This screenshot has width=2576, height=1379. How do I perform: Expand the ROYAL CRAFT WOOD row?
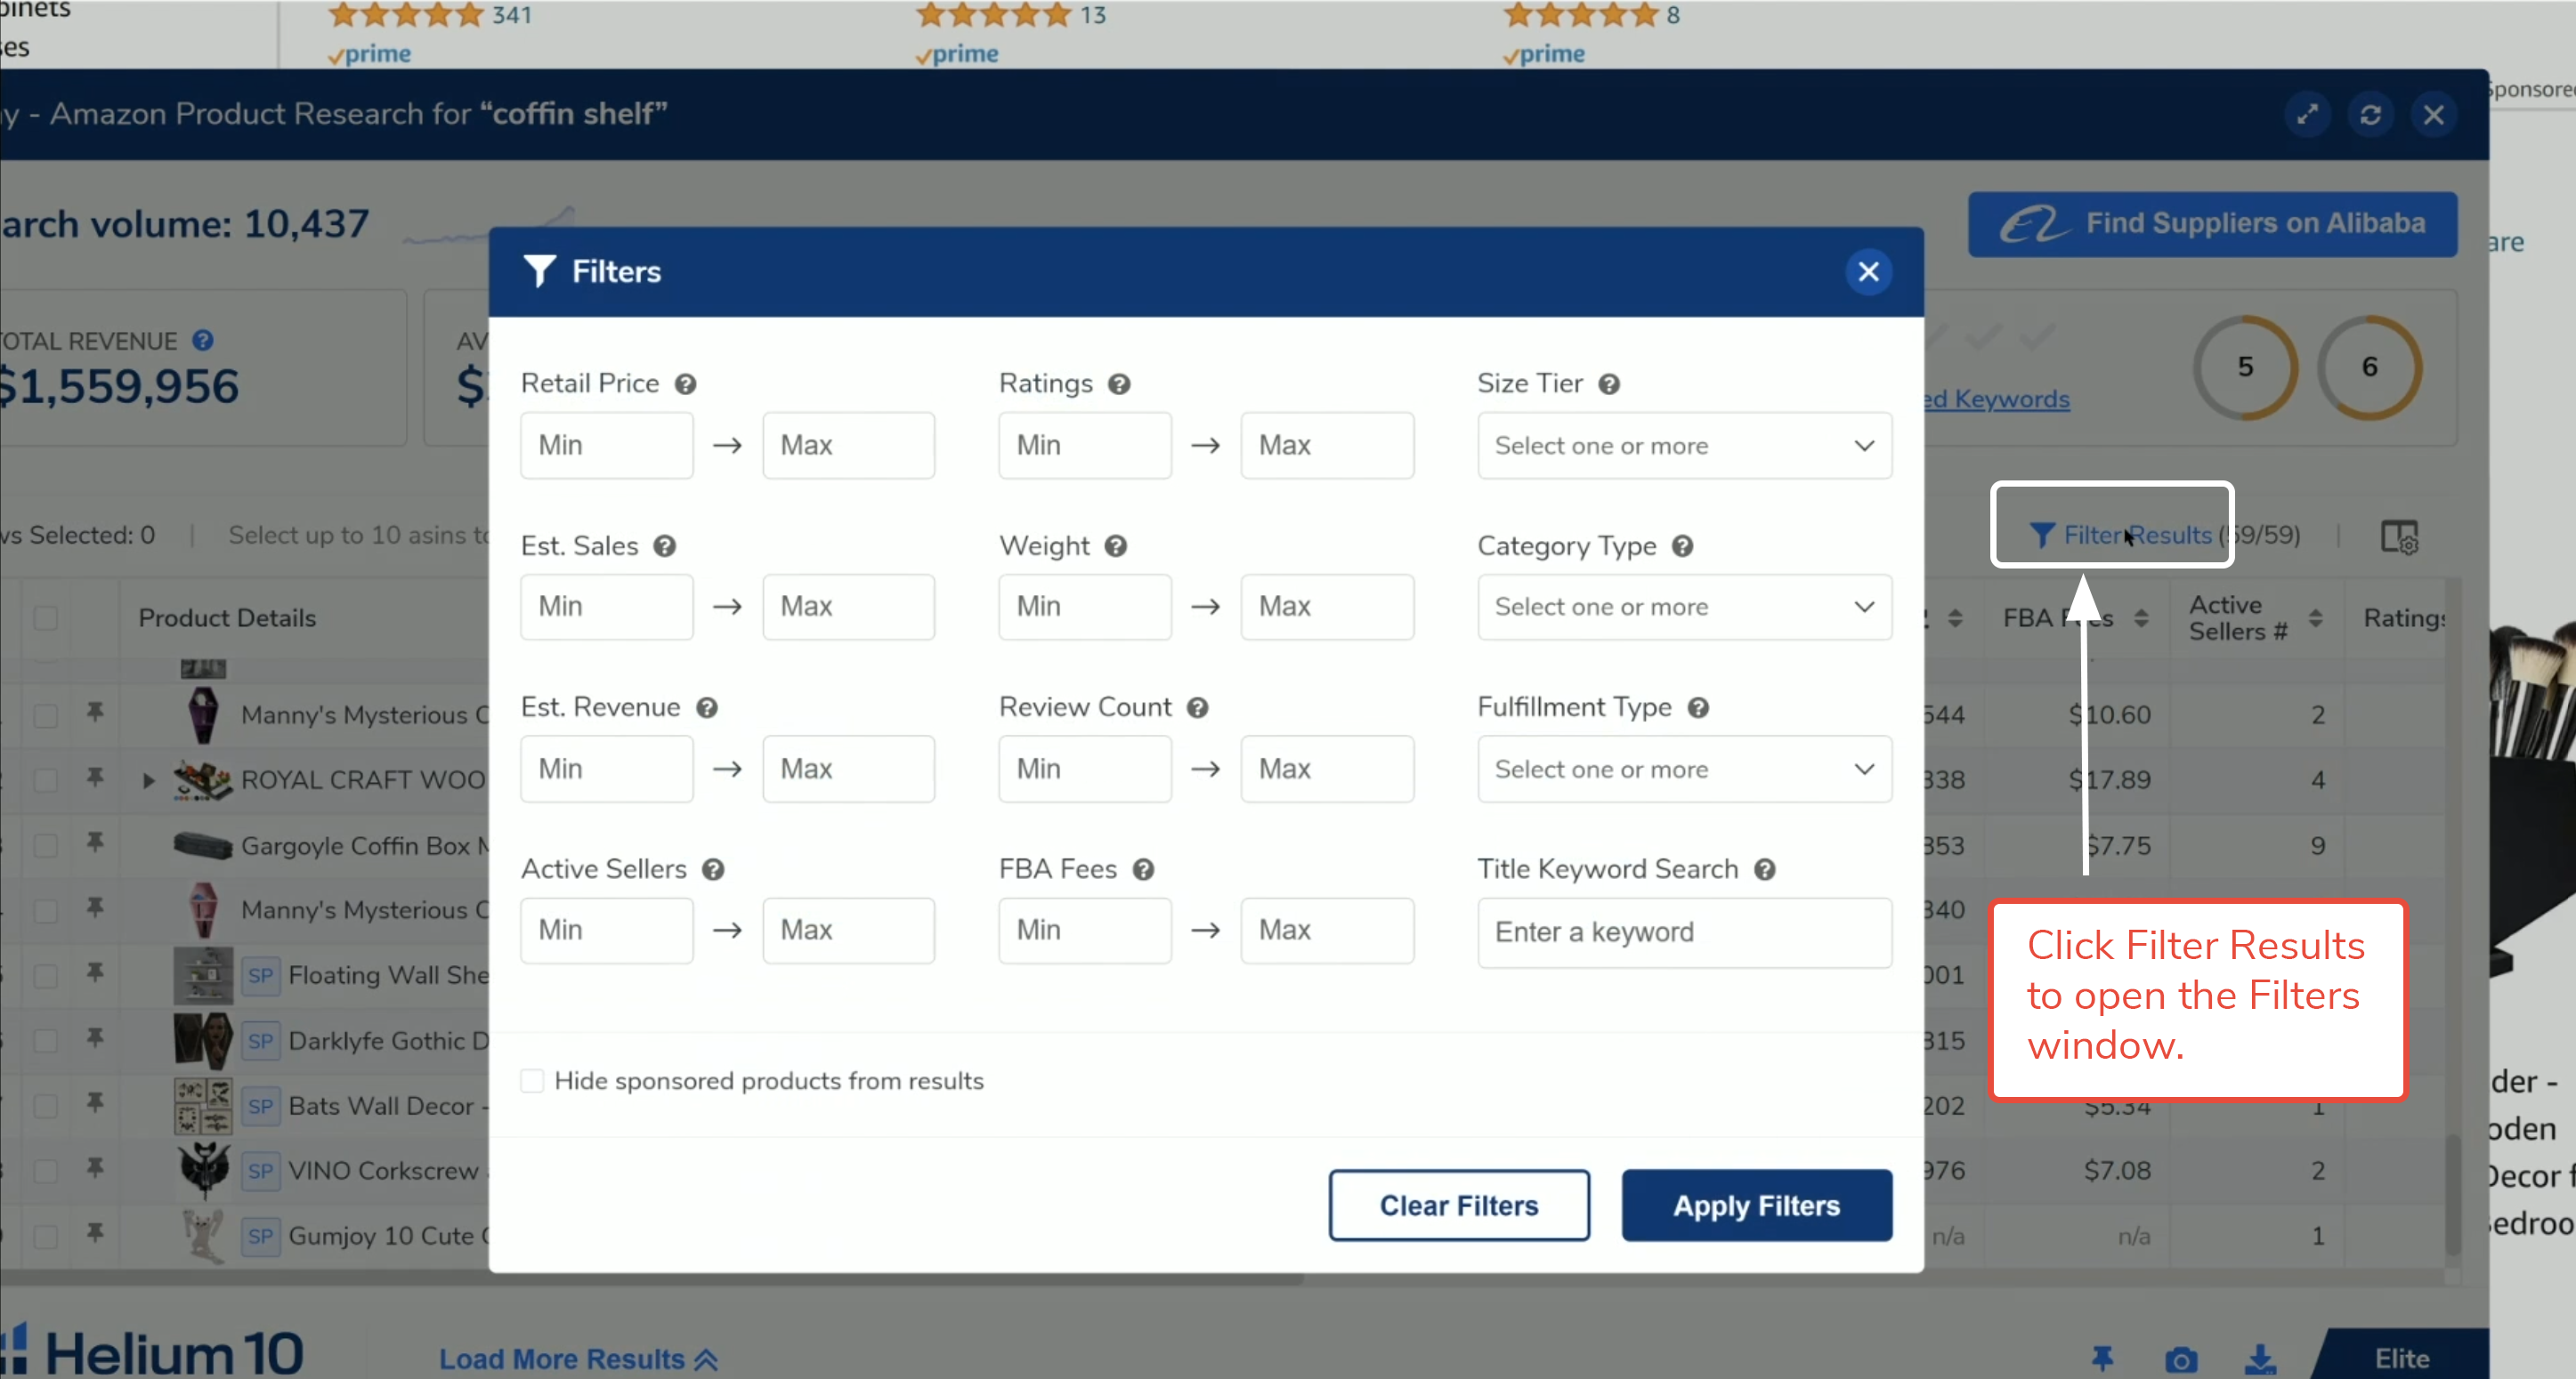149,779
